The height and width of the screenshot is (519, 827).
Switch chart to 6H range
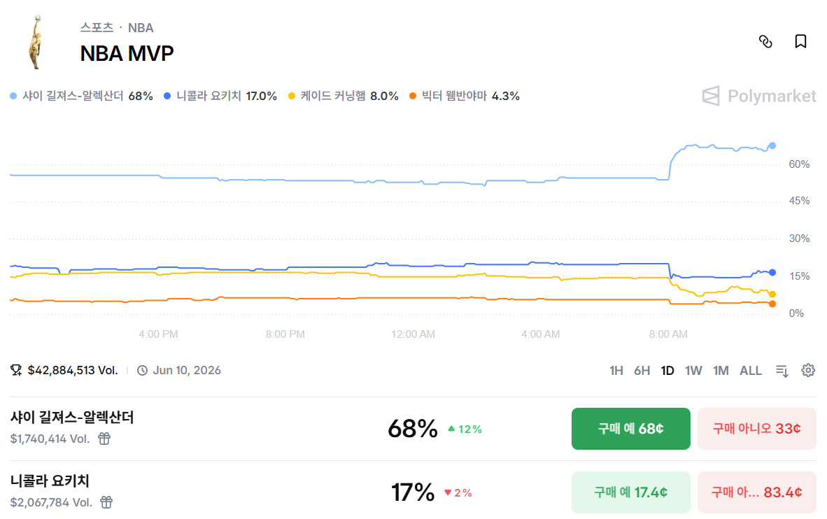click(642, 370)
